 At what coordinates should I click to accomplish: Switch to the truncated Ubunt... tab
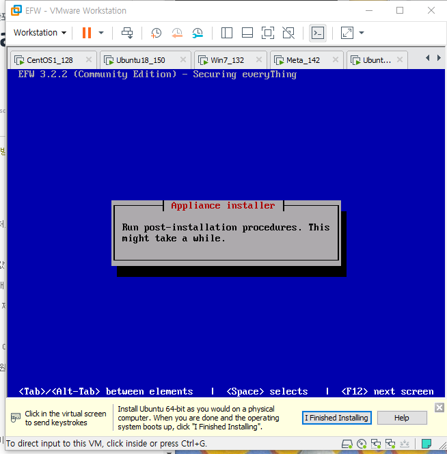(377, 60)
